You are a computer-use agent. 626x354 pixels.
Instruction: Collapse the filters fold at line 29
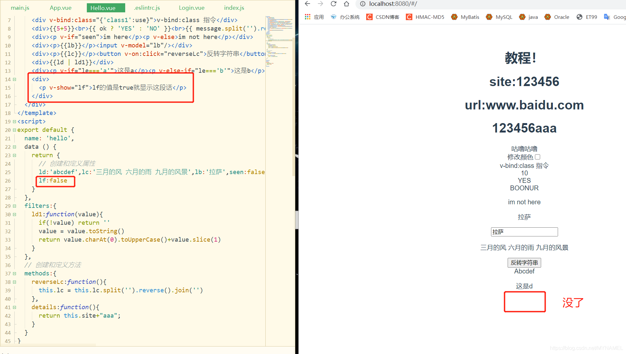pos(14,206)
